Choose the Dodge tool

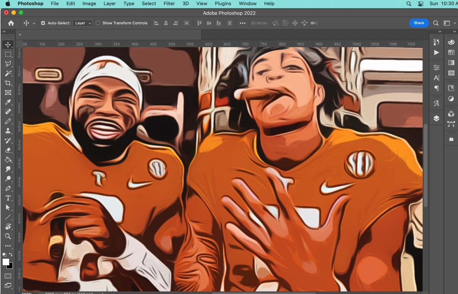coord(8,179)
